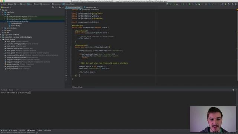Click joshmorony in navigation breadcrumb
The image size is (238, 134).
pos(45,4)
